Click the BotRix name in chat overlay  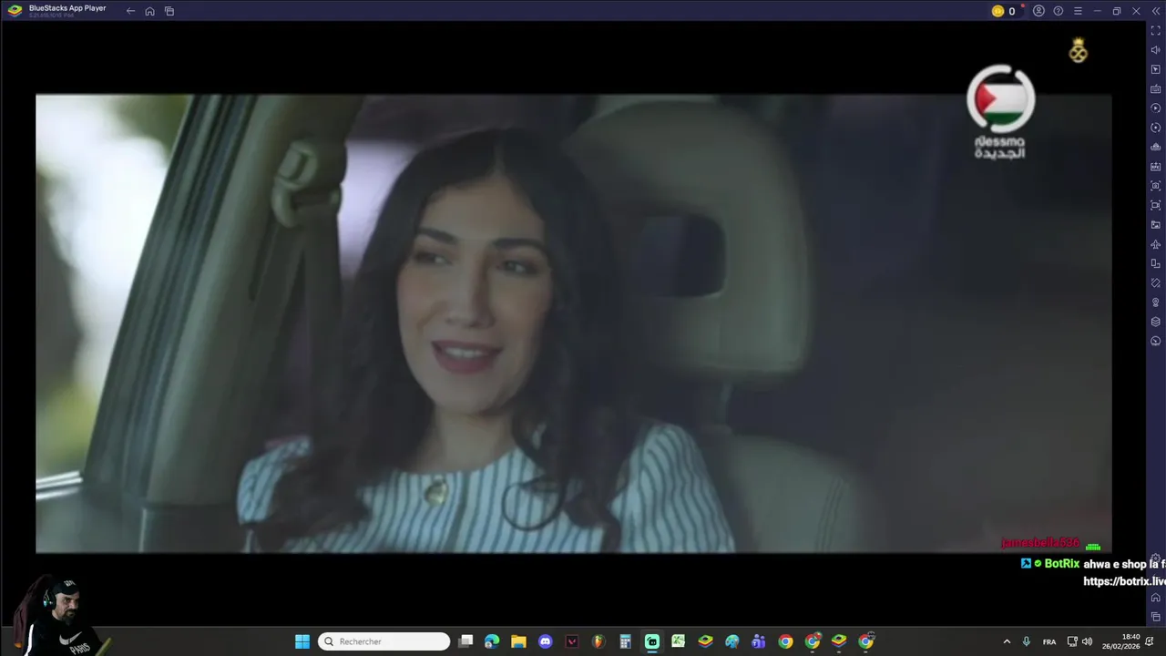pyautogui.click(x=1061, y=564)
